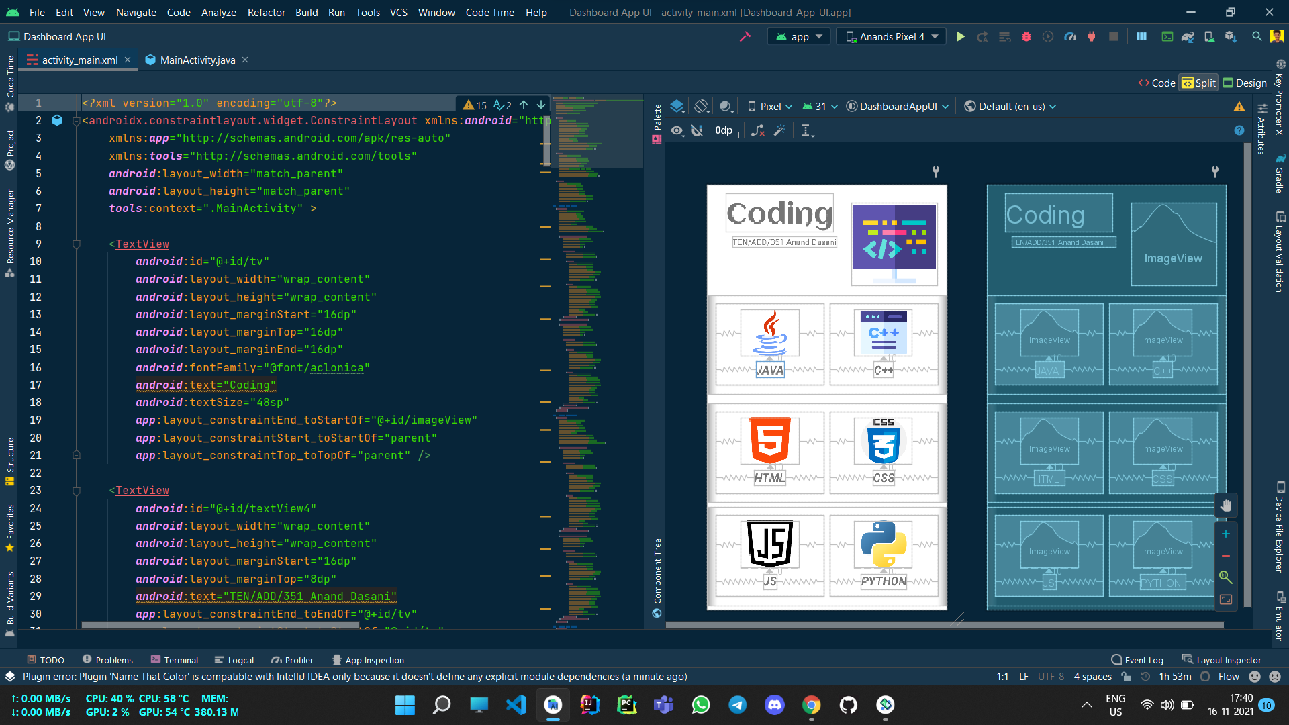Switch editor to Code view mode

[x=1157, y=83]
